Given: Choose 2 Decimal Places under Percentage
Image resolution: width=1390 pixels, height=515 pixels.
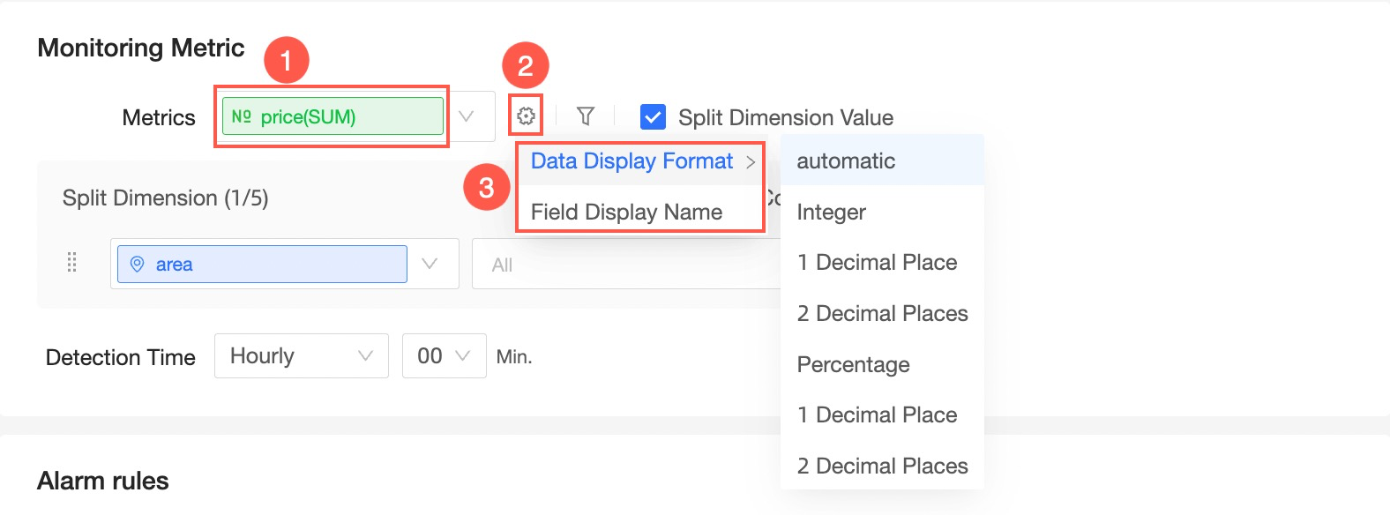Looking at the screenshot, I should [x=882, y=466].
